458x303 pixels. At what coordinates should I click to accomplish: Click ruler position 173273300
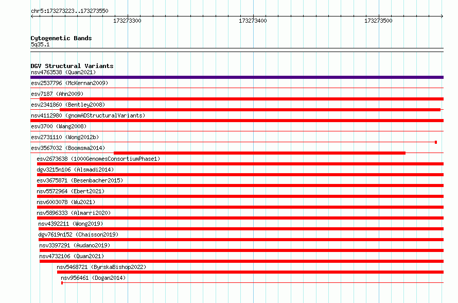click(x=127, y=21)
